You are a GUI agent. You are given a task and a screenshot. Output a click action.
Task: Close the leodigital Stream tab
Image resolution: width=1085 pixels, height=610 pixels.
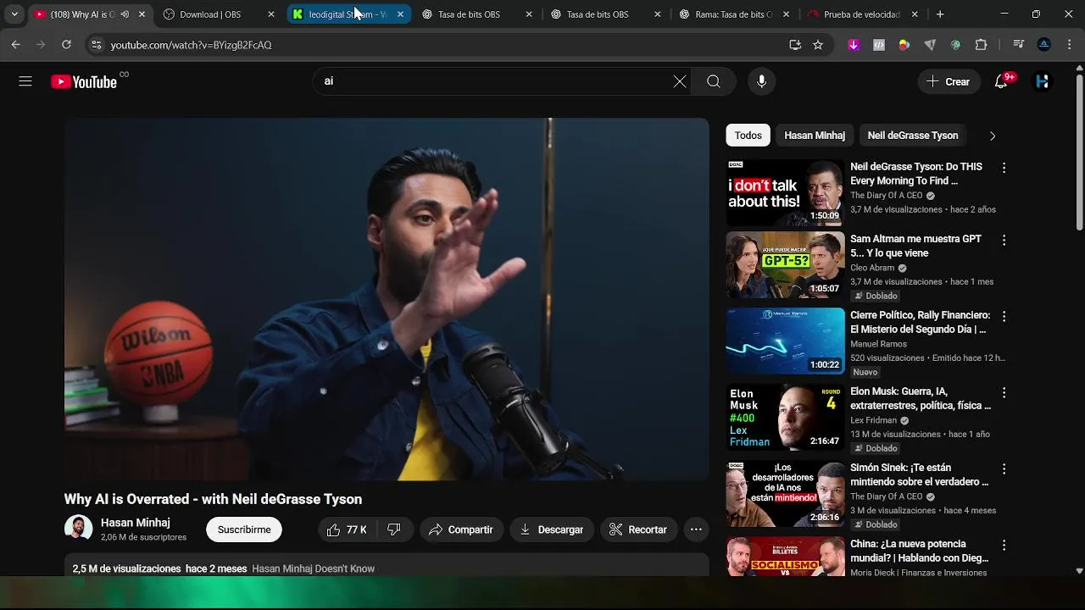point(400,14)
